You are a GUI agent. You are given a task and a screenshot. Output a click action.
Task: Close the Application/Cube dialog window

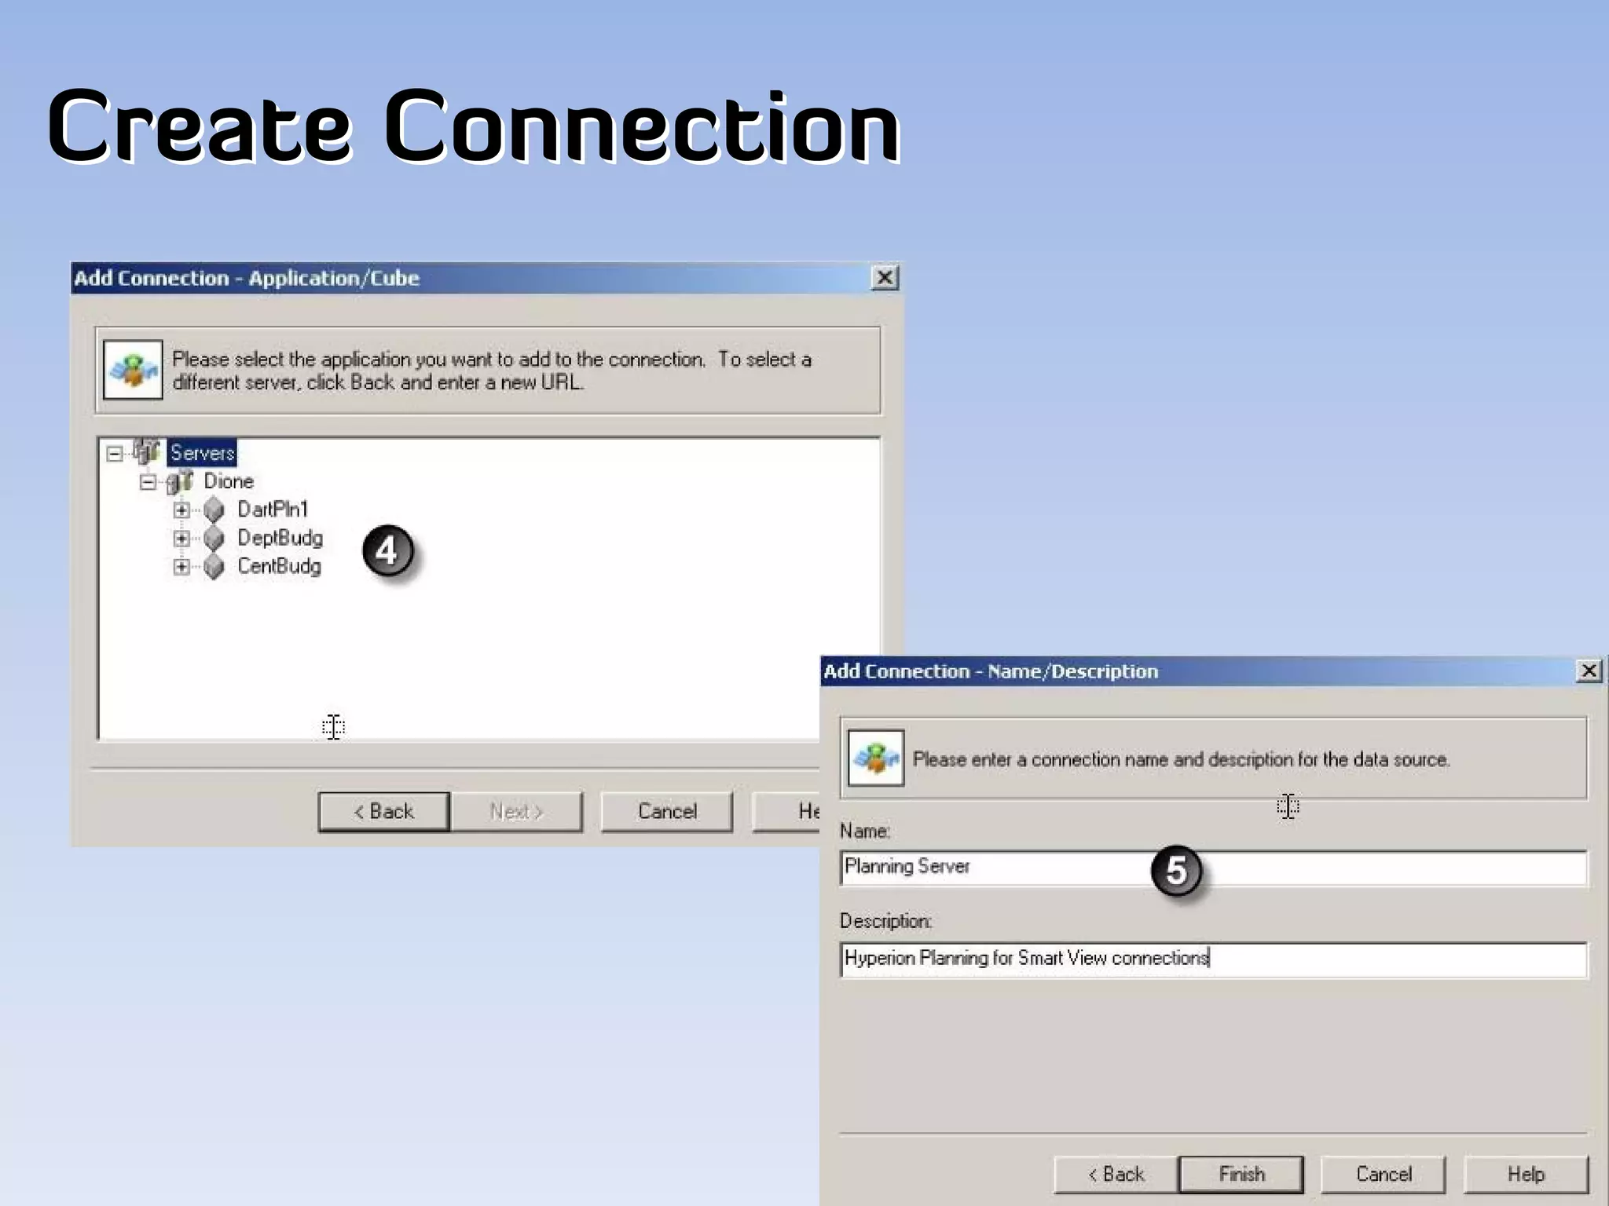pyautogui.click(x=885, y=278)
